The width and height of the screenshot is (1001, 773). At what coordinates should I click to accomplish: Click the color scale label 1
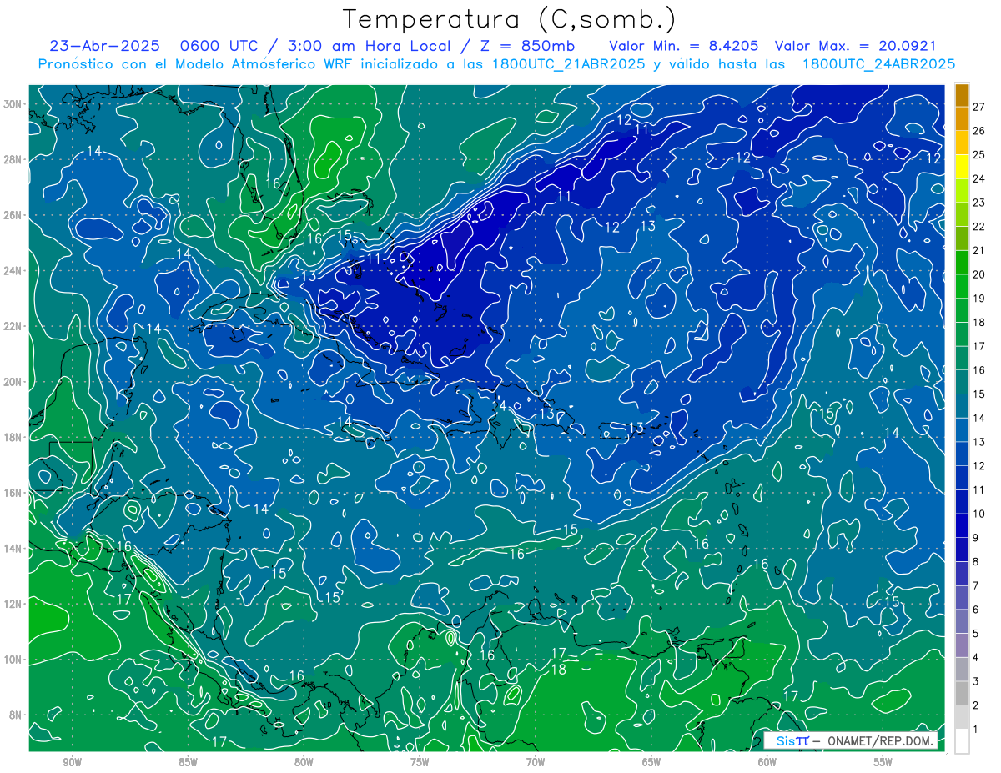point(976,730)
